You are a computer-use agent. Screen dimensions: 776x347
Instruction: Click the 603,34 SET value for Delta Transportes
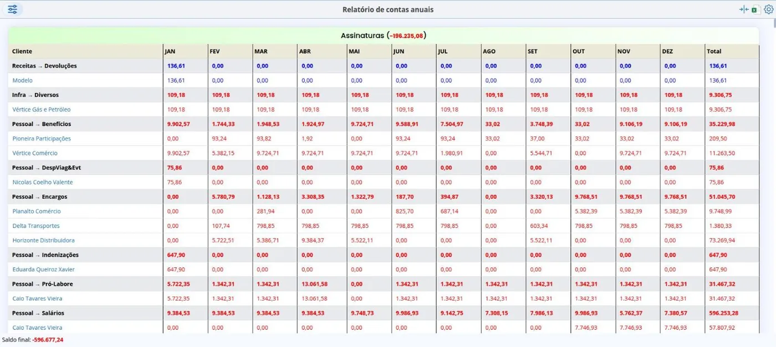[539, 226]
